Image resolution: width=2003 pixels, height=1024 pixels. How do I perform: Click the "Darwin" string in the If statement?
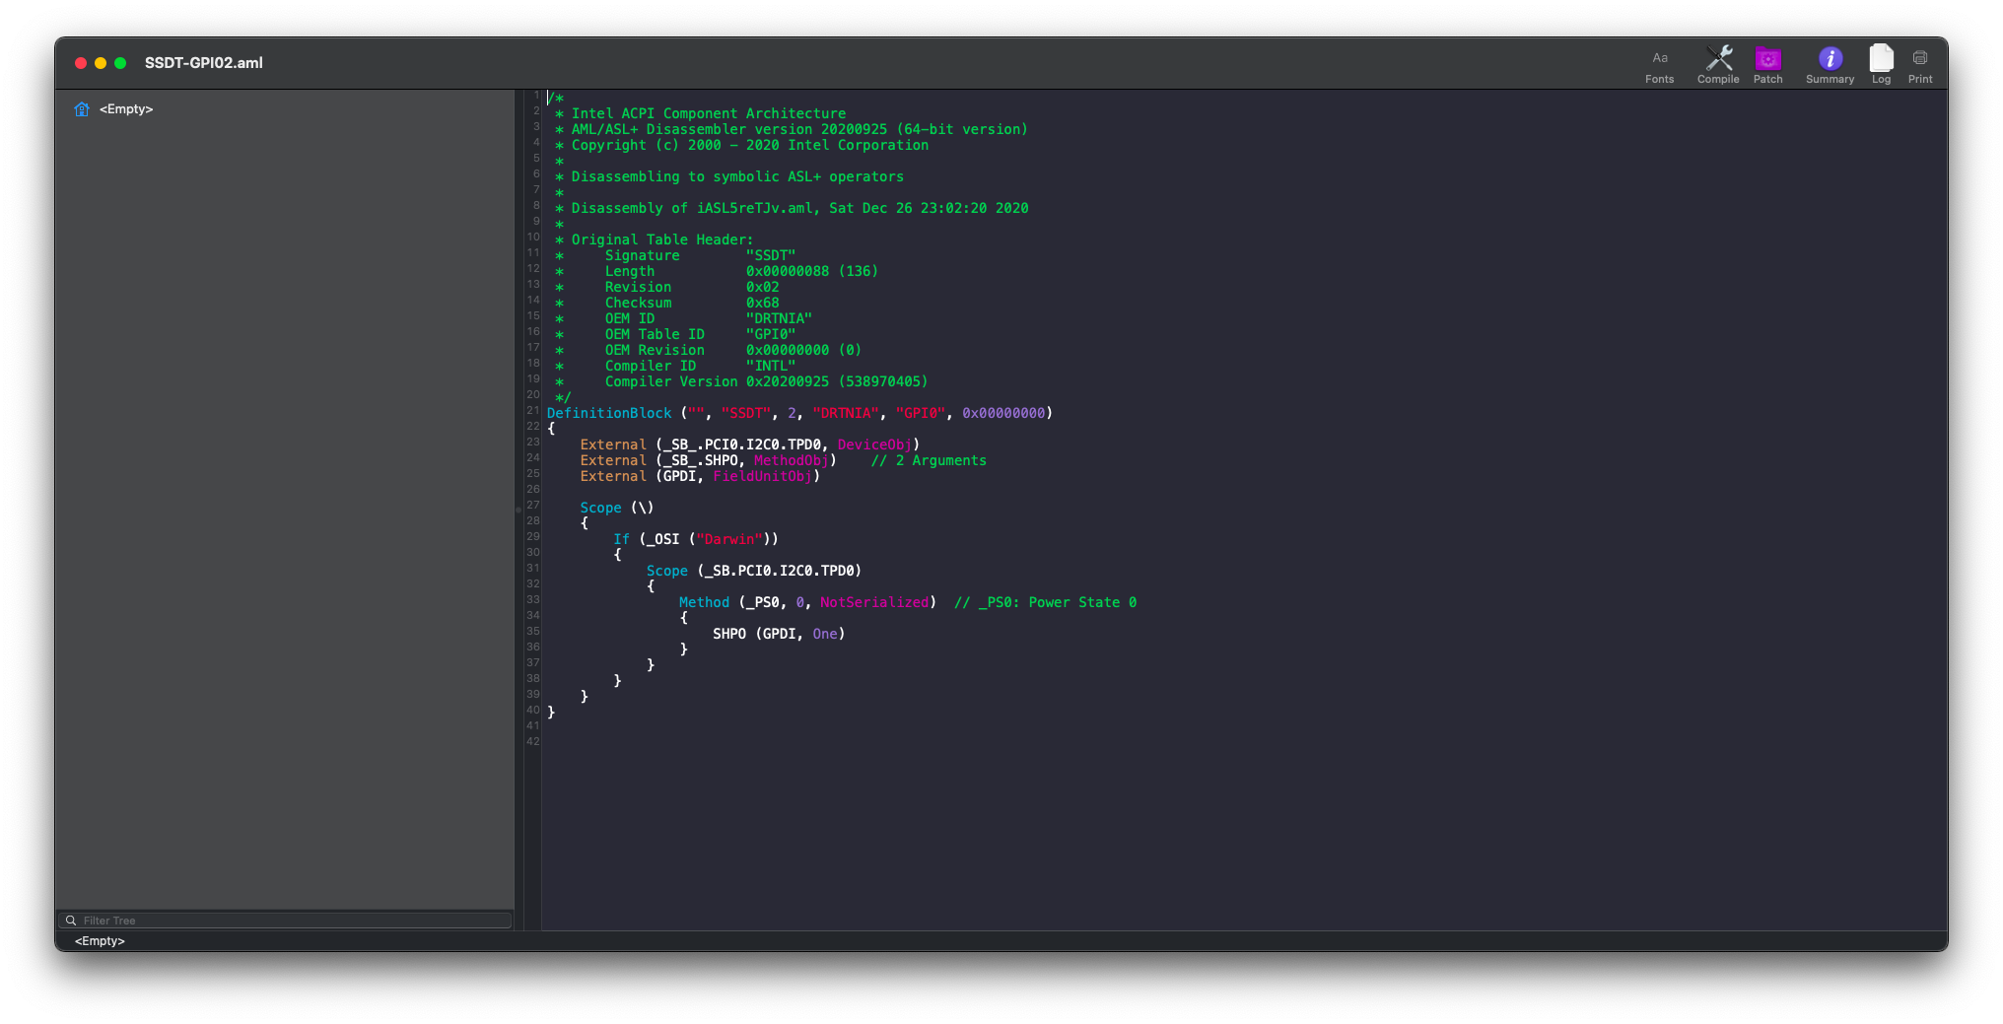(x=730, y=539)
